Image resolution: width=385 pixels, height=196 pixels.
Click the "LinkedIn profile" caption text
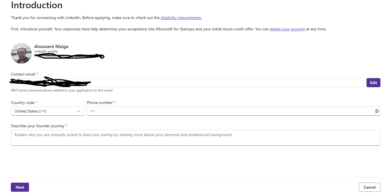(x=46, y=51)
